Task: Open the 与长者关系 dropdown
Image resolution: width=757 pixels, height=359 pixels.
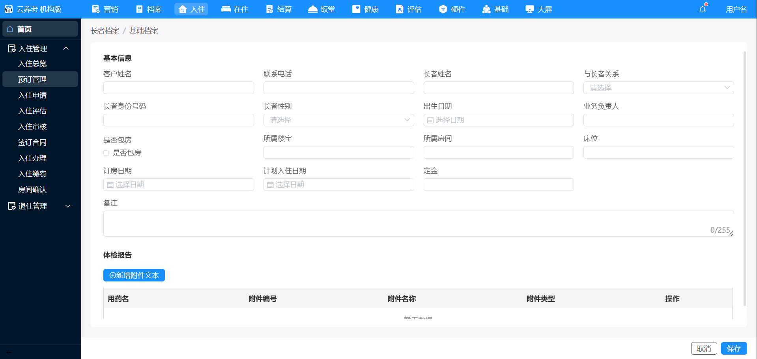Action: 658,88
